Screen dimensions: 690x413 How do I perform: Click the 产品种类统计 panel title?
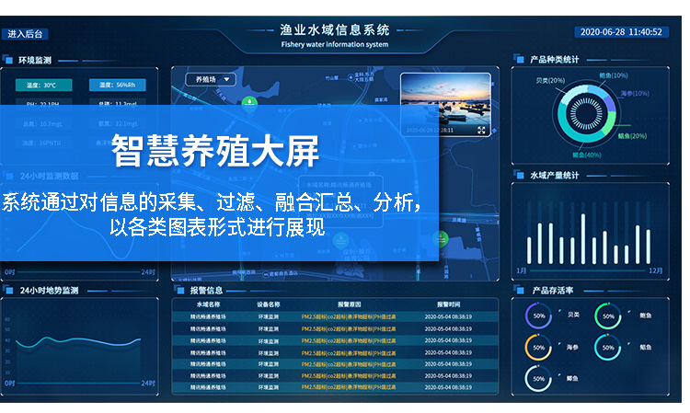coord(555,60)
